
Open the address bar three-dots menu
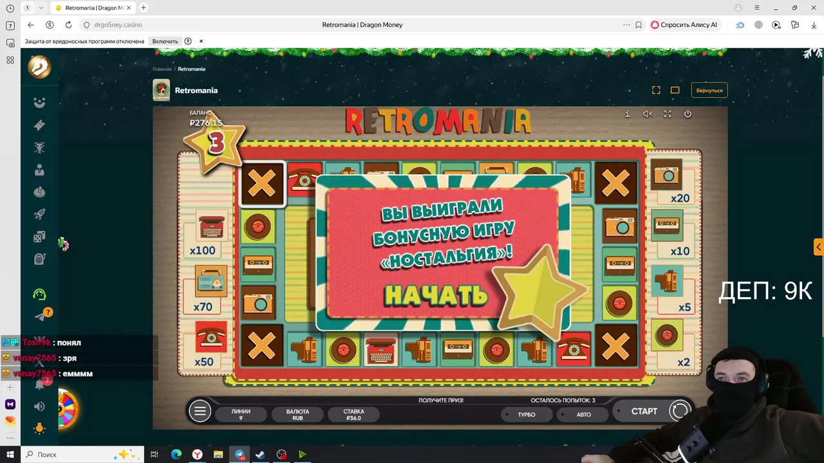[x=626, y=24]
